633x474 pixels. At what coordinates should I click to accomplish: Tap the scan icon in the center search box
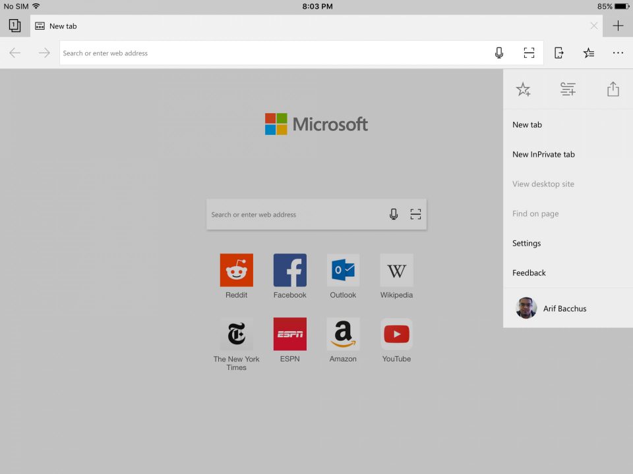415,214
